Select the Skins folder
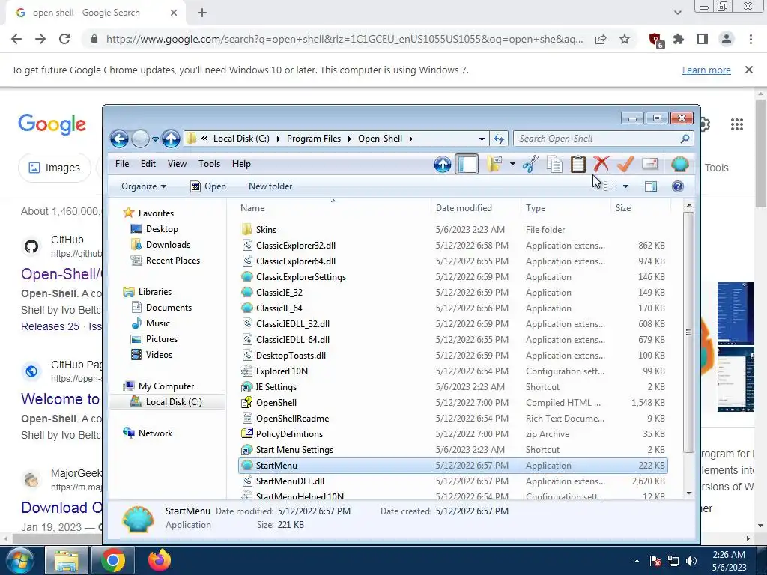767x575 pixels. click(266, 229)
